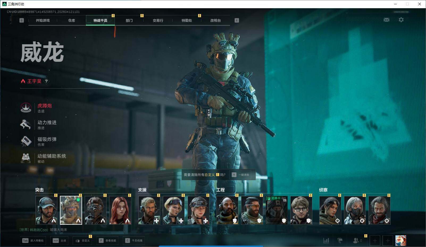Close the 三角洲行动 window
426x247 pixels.
click(x=420, y=4)
